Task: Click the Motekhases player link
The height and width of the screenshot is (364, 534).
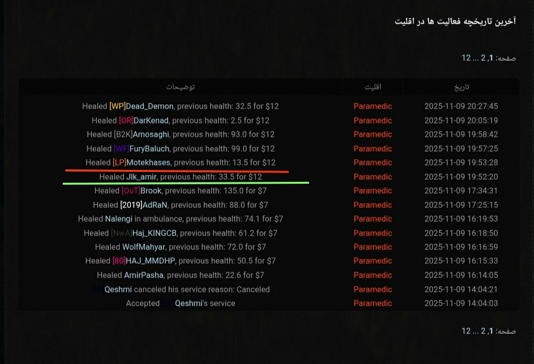Action: click(x=148, y=162)
